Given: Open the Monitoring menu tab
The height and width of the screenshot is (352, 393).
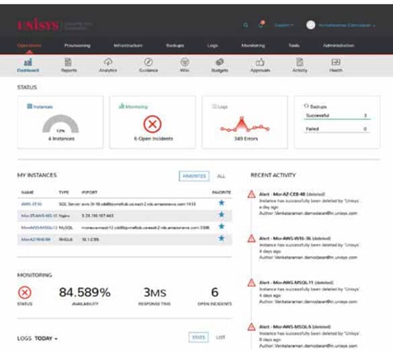Looking at the screenshot, I should 253,46.
